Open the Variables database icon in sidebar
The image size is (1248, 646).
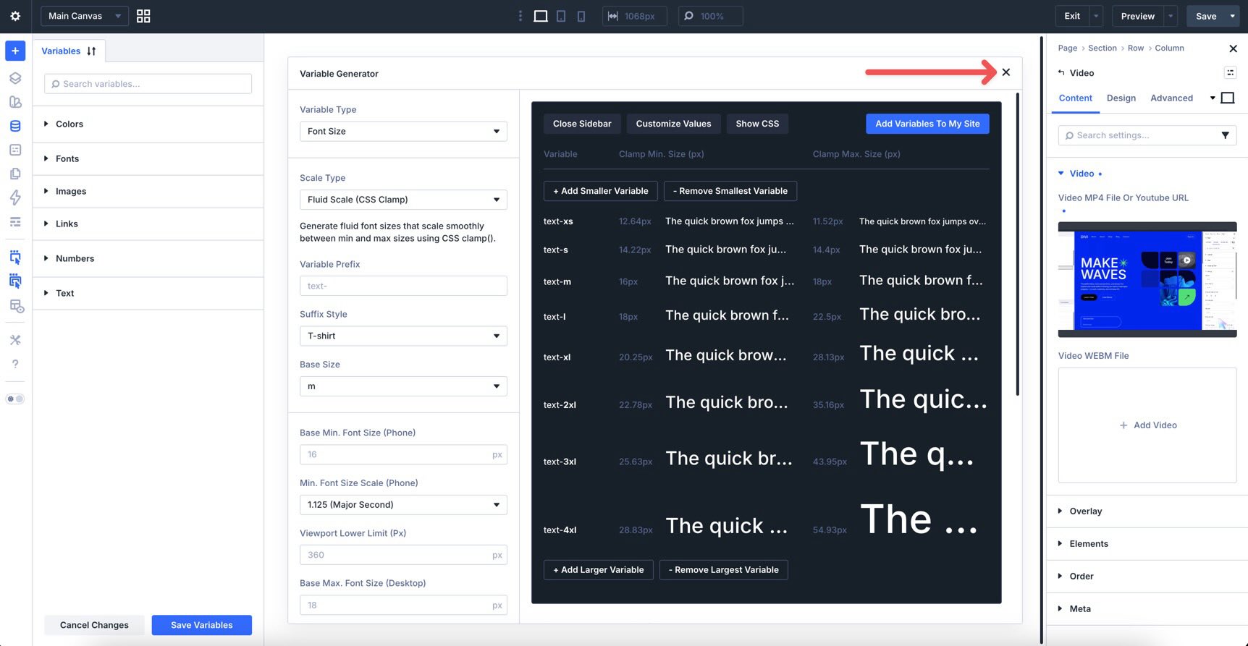pos(15,126)
